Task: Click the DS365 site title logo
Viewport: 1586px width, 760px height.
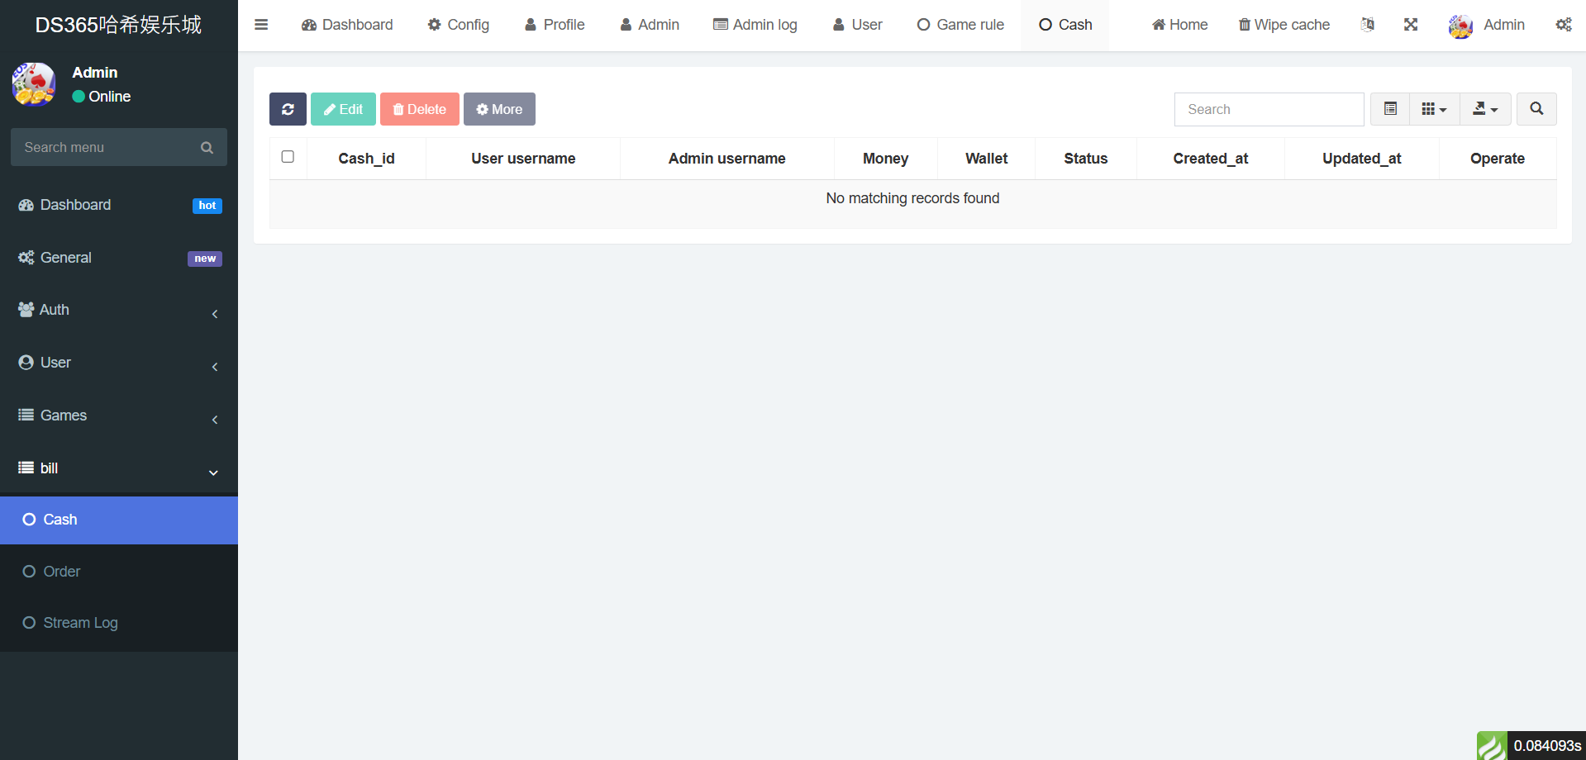Action: pos(119,25)
